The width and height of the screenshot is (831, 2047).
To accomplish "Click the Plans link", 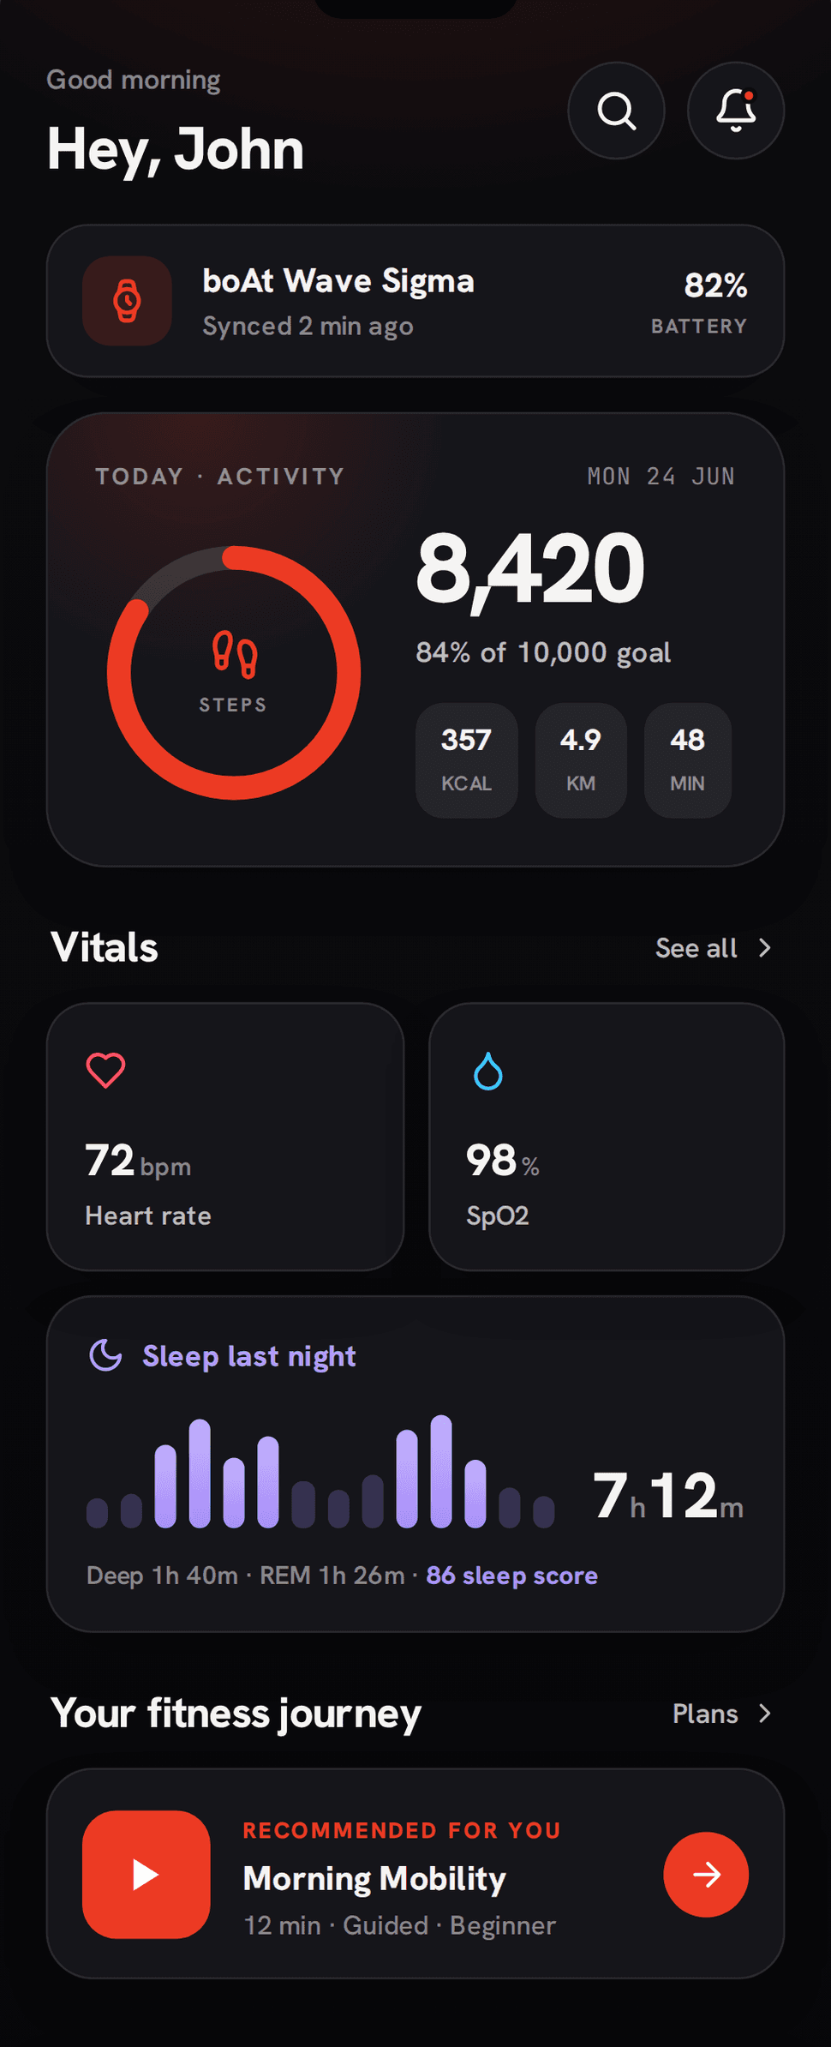I will 705,1714.
